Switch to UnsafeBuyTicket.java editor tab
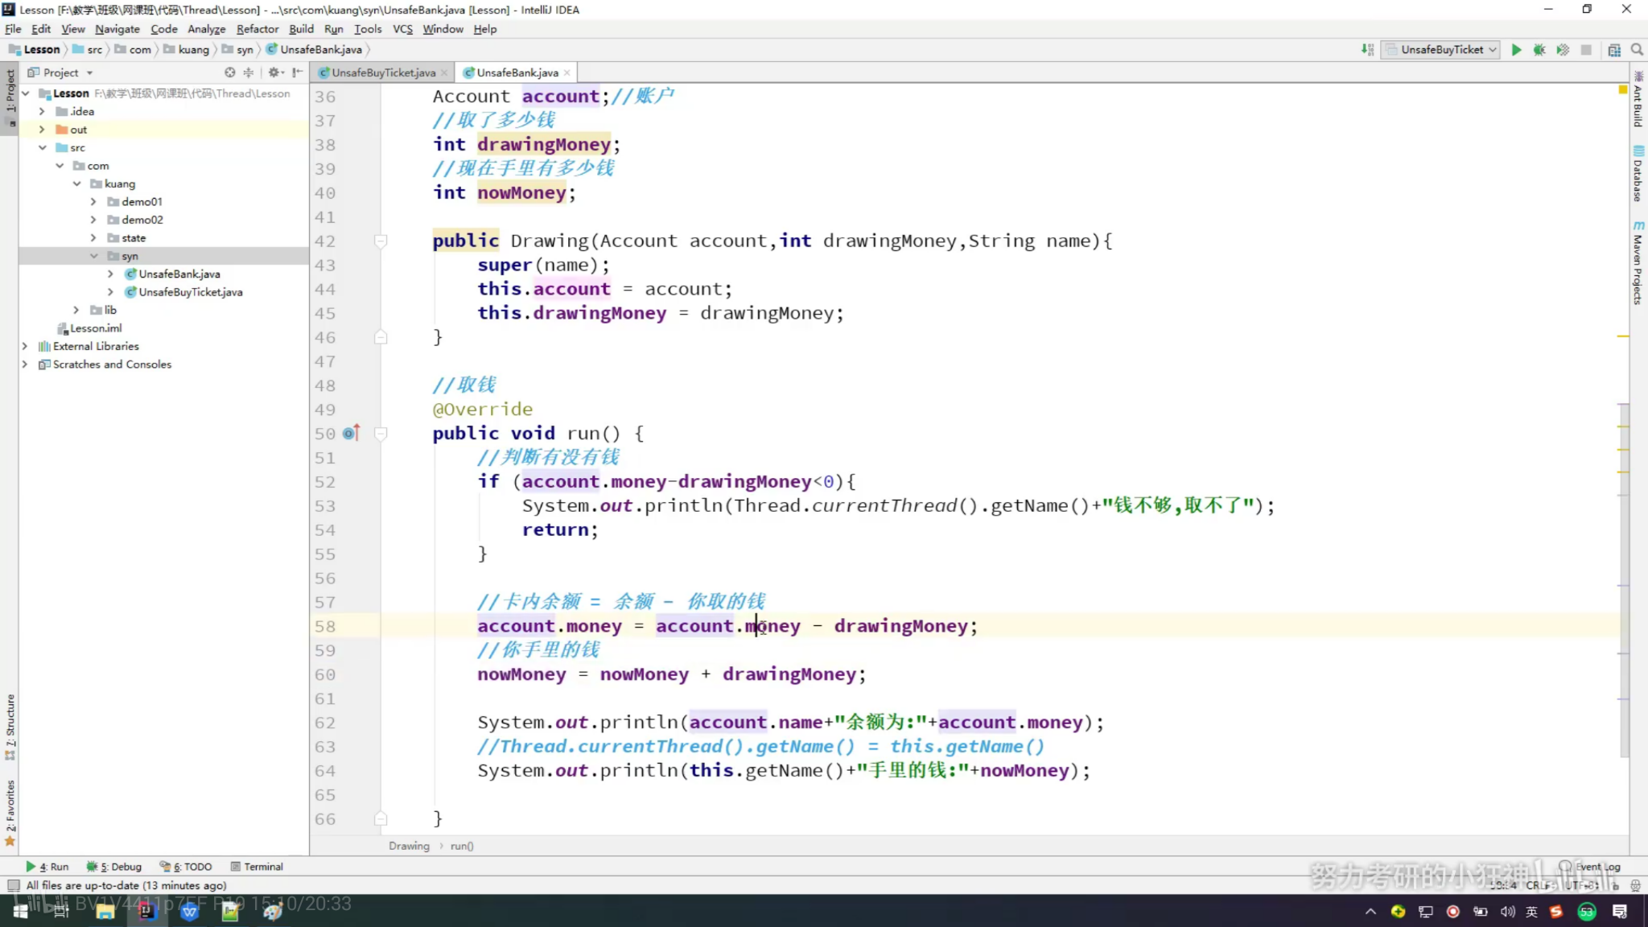Screen dimensions: 1648x927 (383, 72)
